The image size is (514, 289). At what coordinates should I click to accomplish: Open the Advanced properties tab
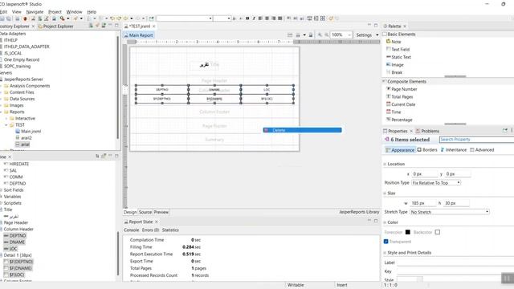(x=482, y=150)
